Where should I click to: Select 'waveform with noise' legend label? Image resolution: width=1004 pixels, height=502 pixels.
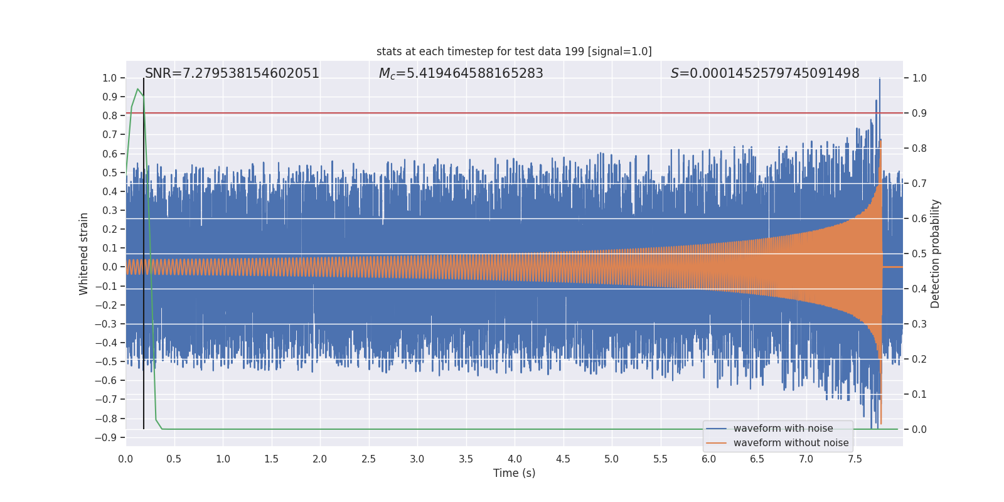tap(783, 429)
